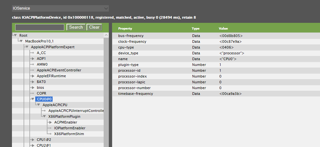This screenshot has width=320, height=147.
Task: Expand the AppleEFIRuntime node triangle
Action: [x=33, y=76]
